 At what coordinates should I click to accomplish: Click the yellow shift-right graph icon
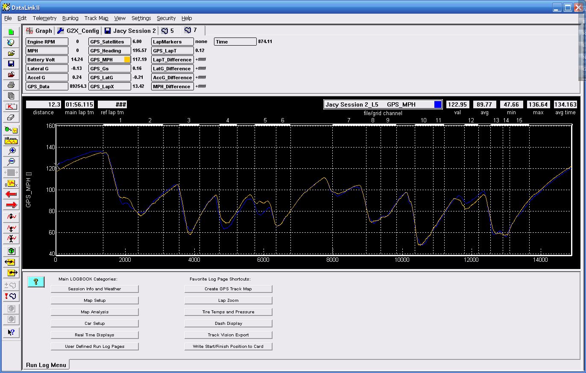(11, 272)
